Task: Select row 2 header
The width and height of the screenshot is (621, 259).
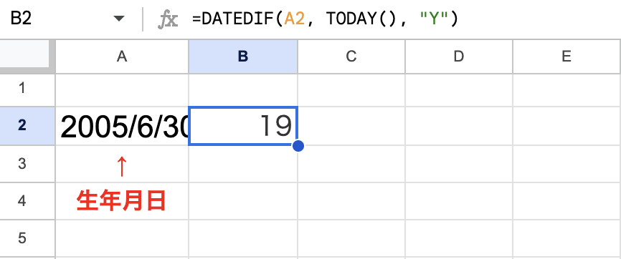Action: [x=22, y=126]
